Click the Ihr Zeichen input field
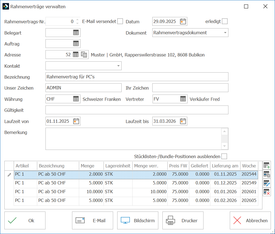Viewport: 275px width, 234px height. (x=190, y=88)
